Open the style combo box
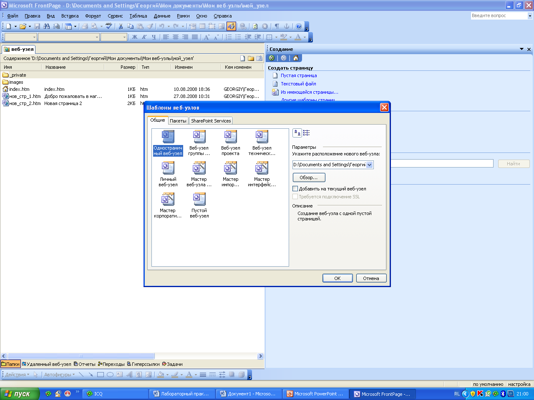 pos(20,37)
